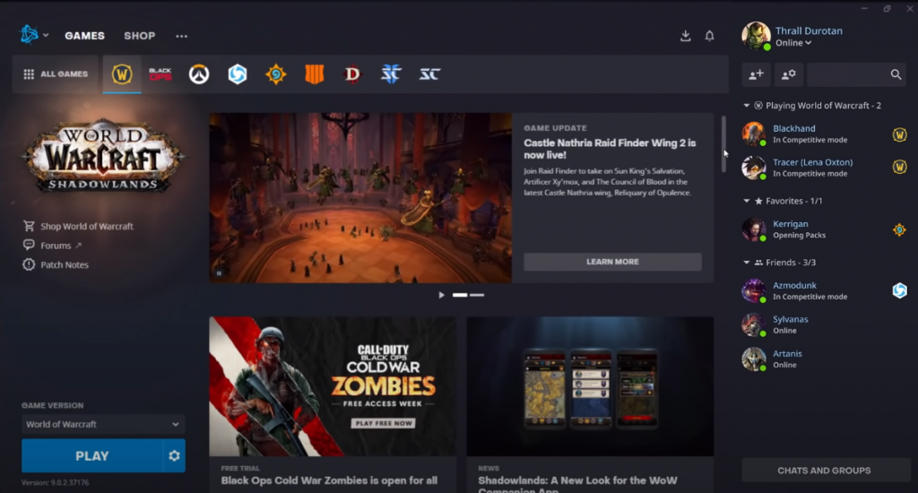
Task: Click the main content scrollbar
Action: (723, 144)
